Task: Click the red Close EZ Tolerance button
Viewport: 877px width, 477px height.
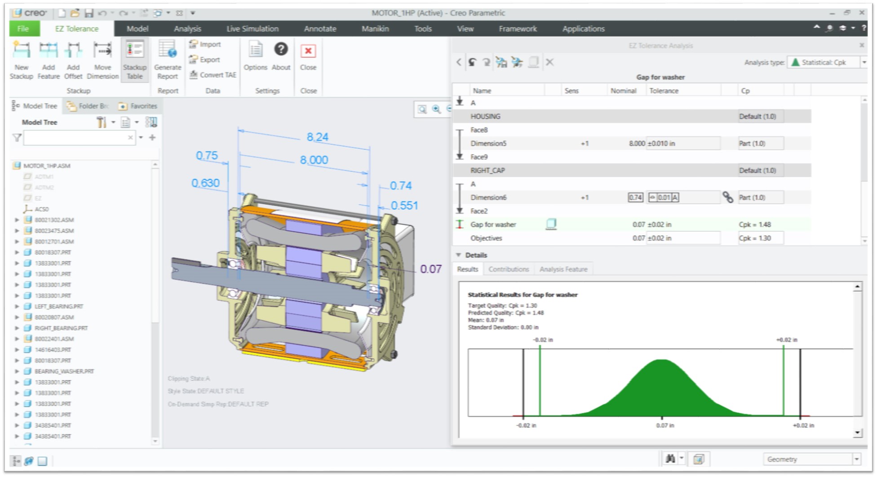Action: [308, 56]
